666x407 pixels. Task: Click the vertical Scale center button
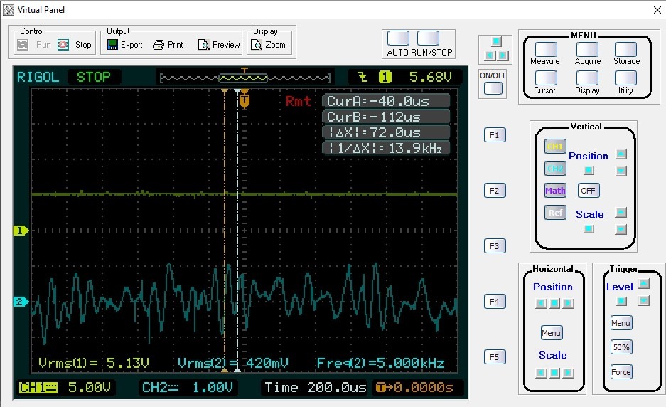589,229
